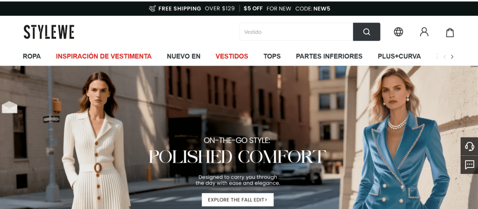Click the STYLEWE logo
The width and height of the screenshot is (478, 209).
[x=49, y=32]
